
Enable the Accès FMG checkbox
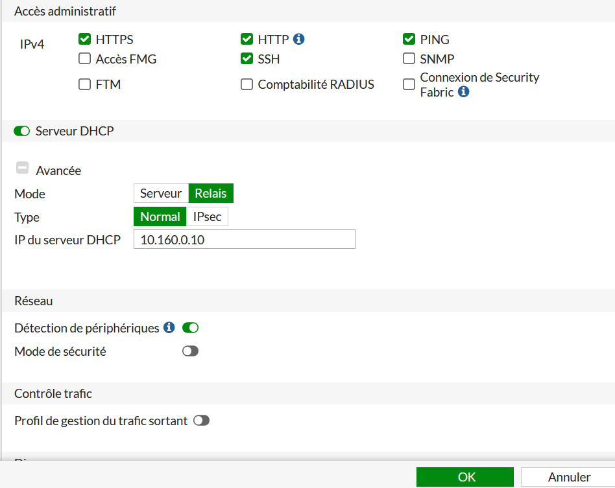pos(84,59)
